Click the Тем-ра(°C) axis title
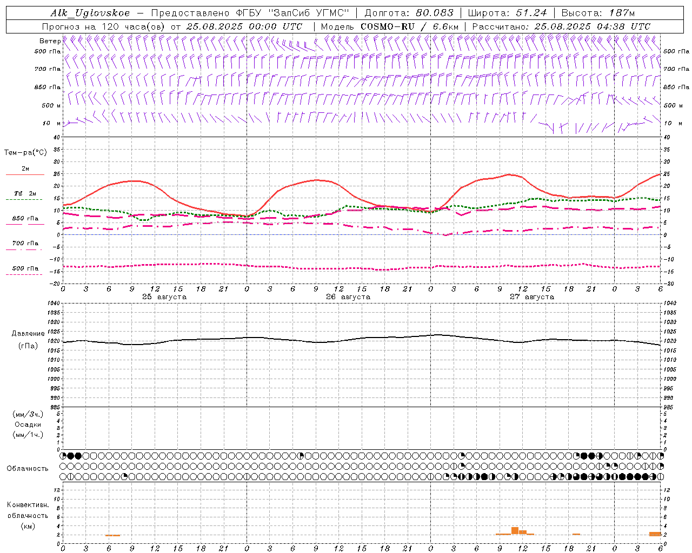This screenshot has width=692, height=553. click(x=25, y=152)
